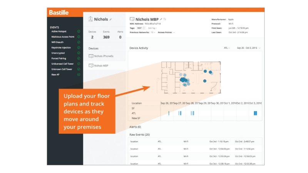Toggle the Wifi Deauth event checkmark
This screenshot has height=173, width=308.
(79, 42)
